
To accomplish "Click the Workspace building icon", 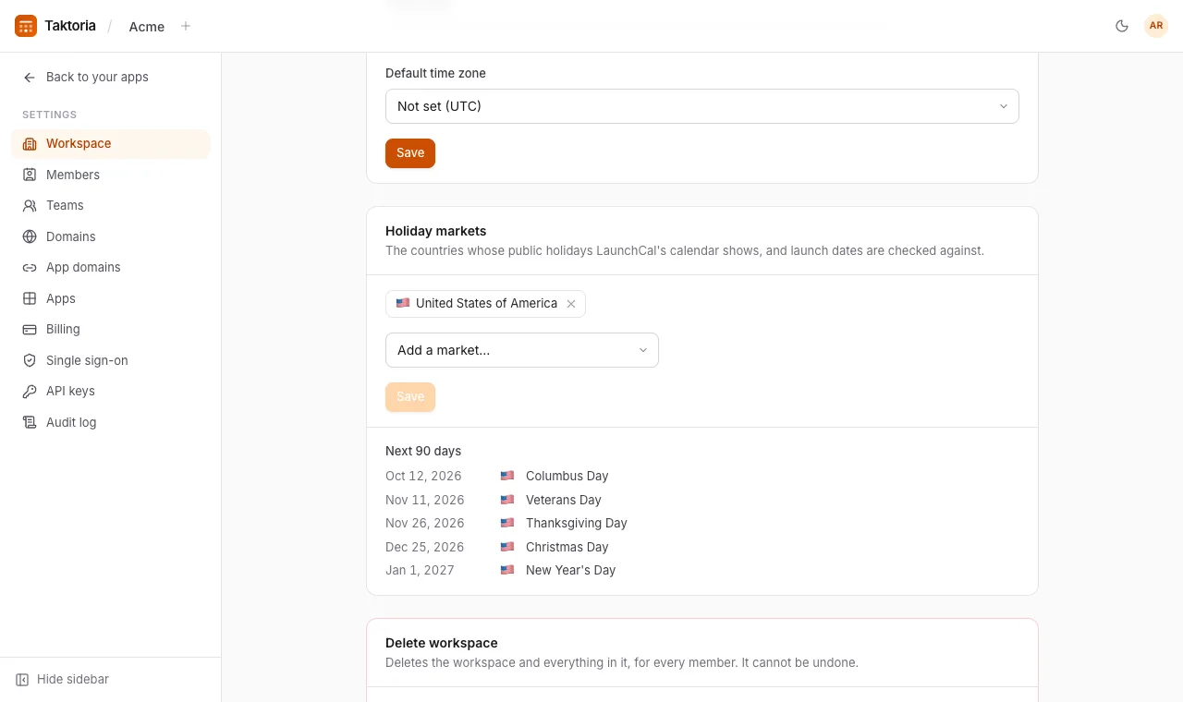I will tap(30, 144).
